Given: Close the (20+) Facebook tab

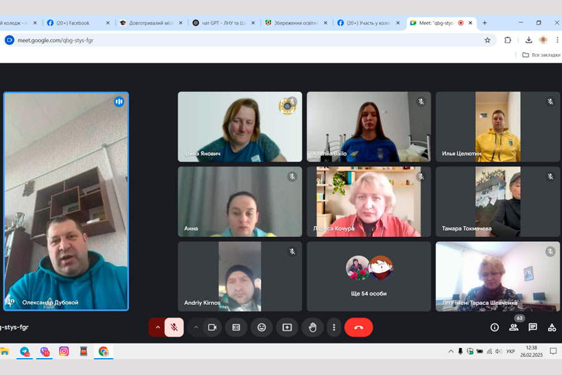Looking at the screenshot, I should (108, 23).
